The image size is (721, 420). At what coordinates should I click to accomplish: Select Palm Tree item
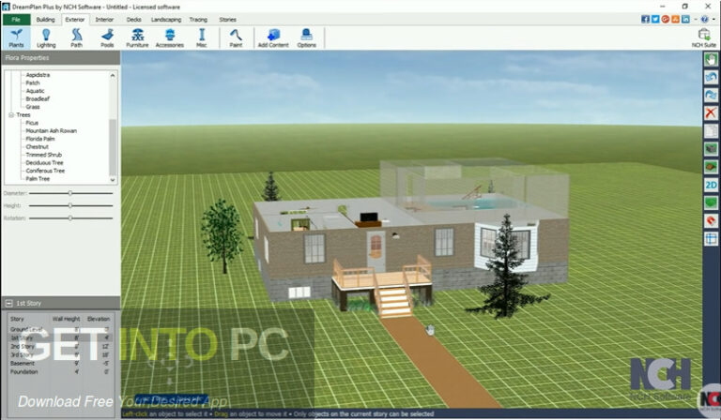tap(38, 178)
